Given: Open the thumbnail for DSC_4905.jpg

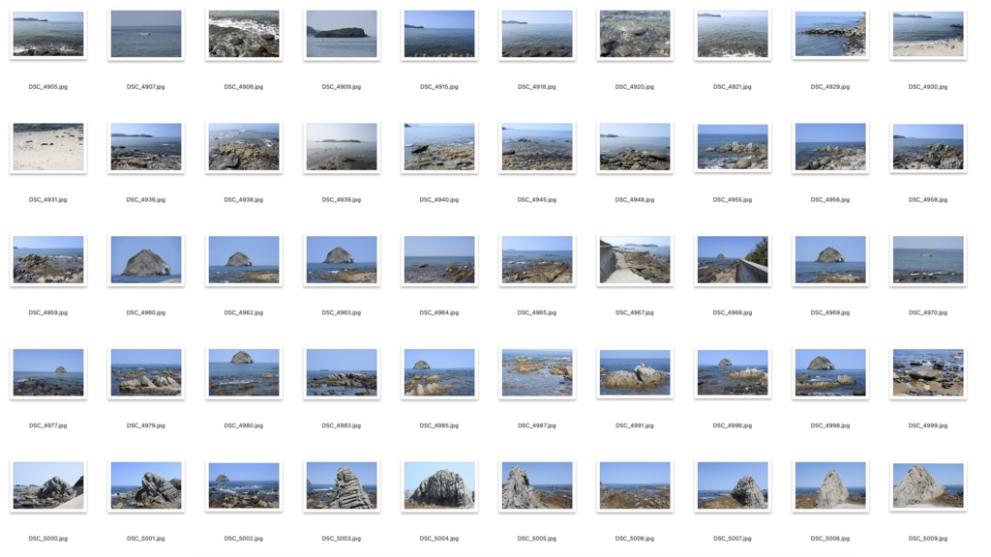Looking at the screenshot, I should (46, 32).
